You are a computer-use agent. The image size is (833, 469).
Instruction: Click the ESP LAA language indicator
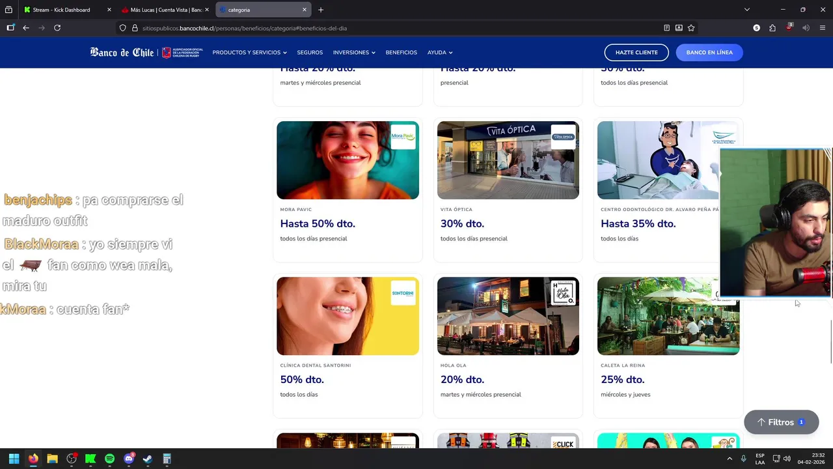pyautogui.click(x=760, y=459)
